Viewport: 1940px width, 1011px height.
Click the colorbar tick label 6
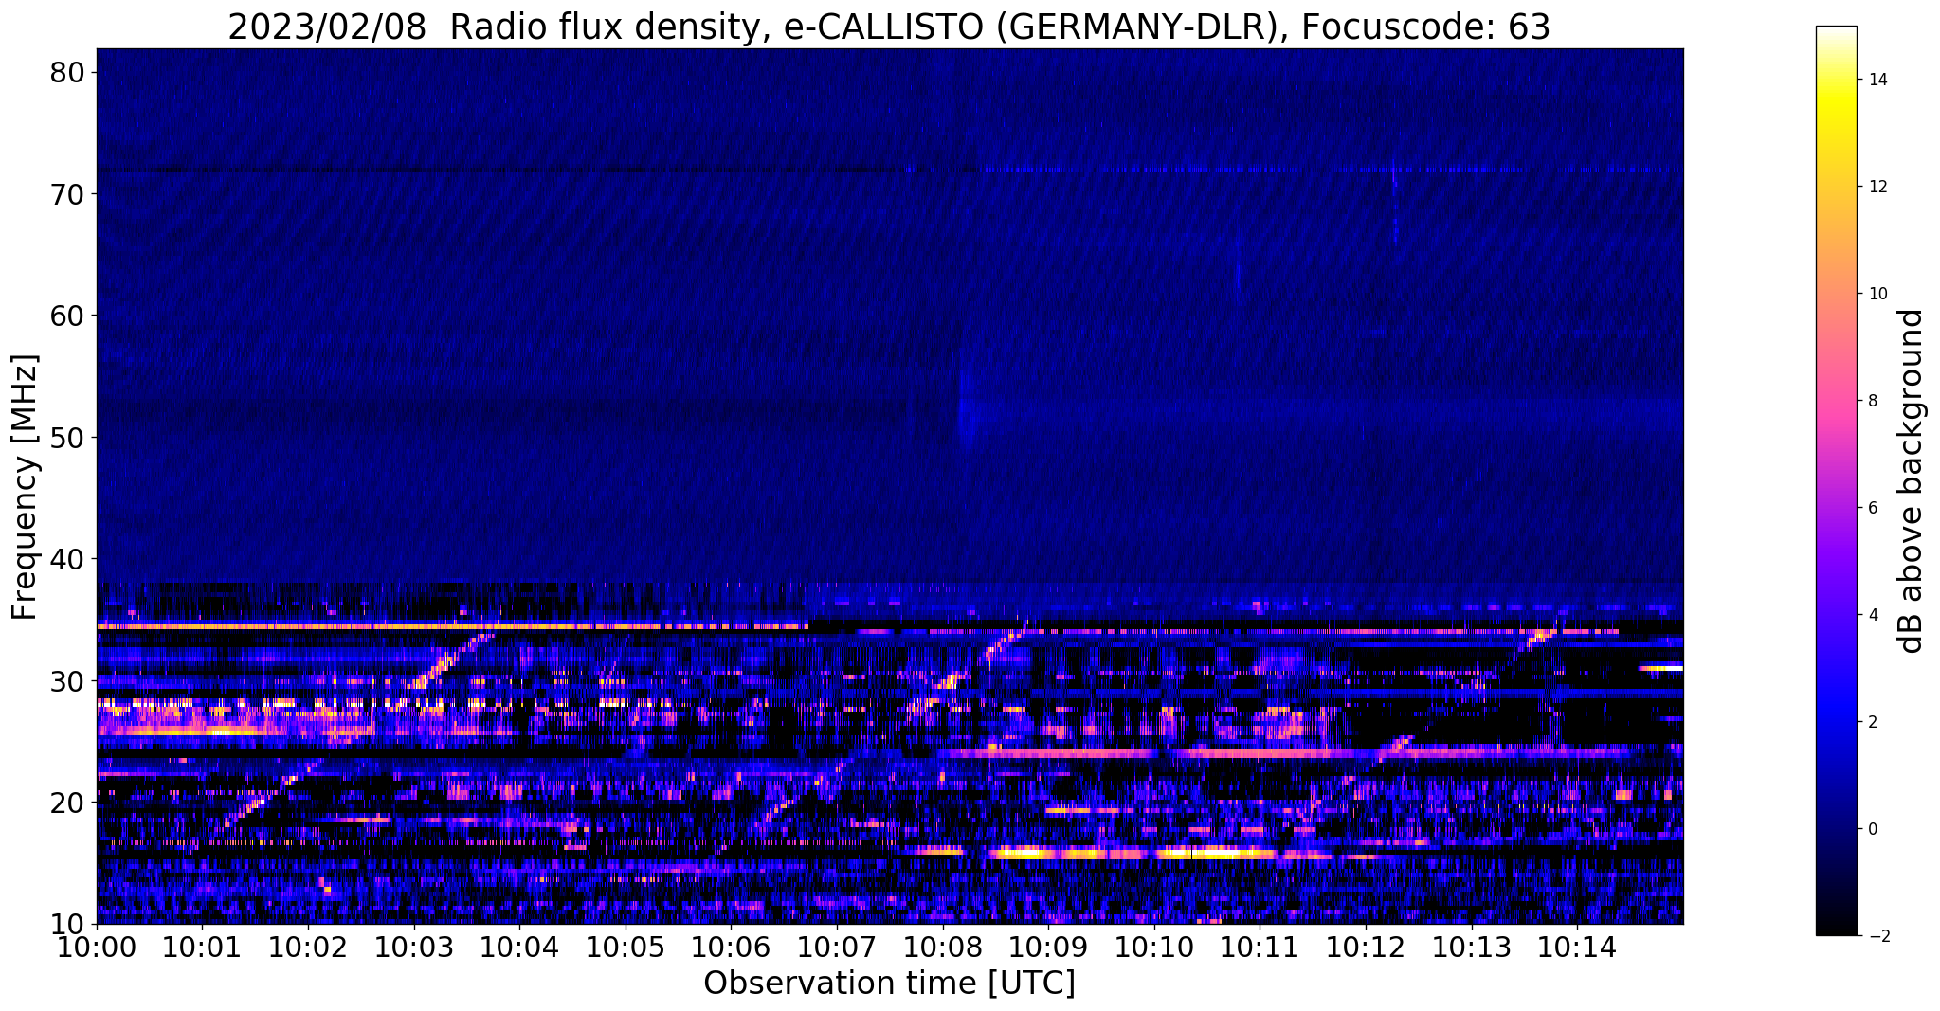click(x=1873, y=508)
